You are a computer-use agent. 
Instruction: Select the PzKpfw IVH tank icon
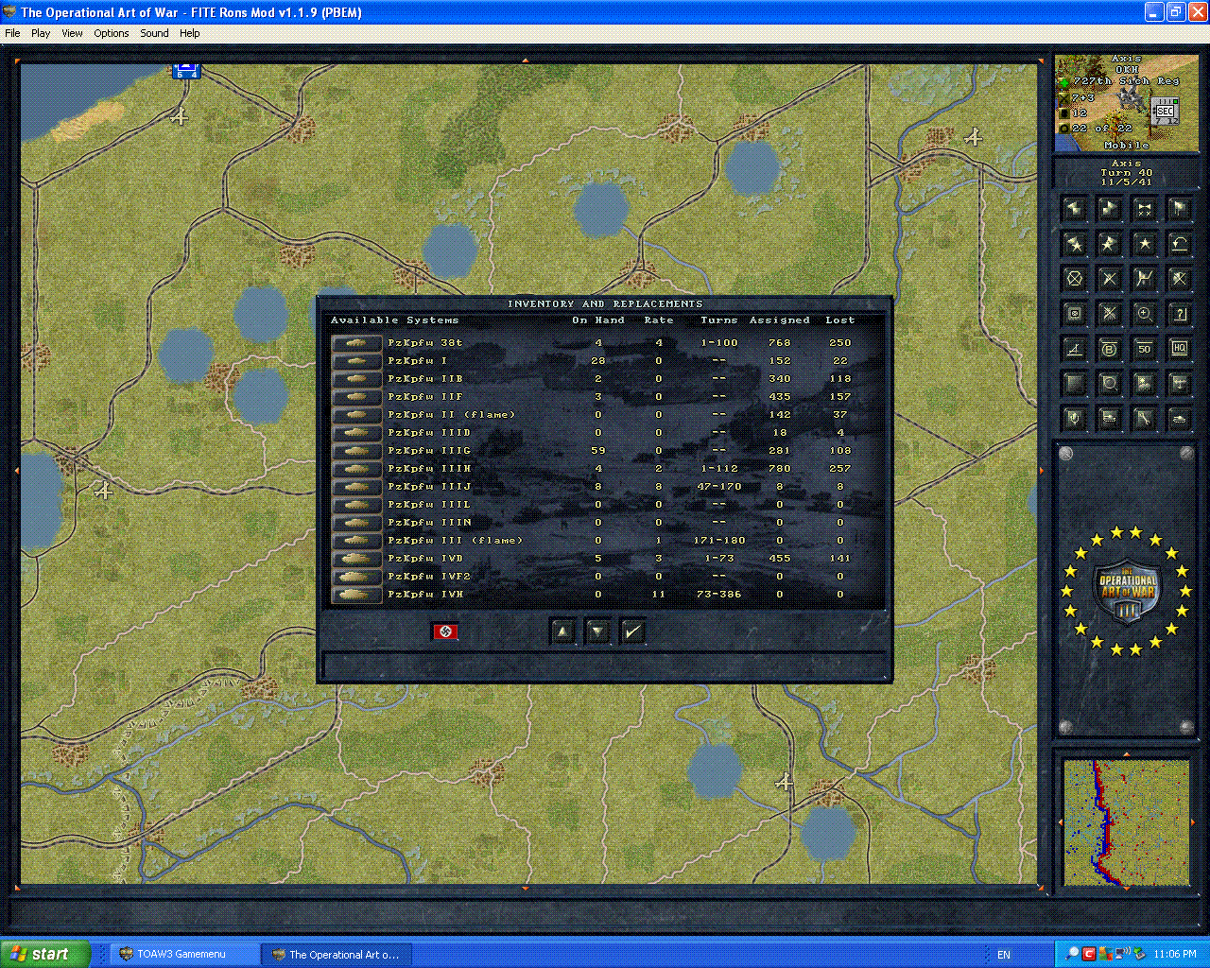tap(356, 595)
